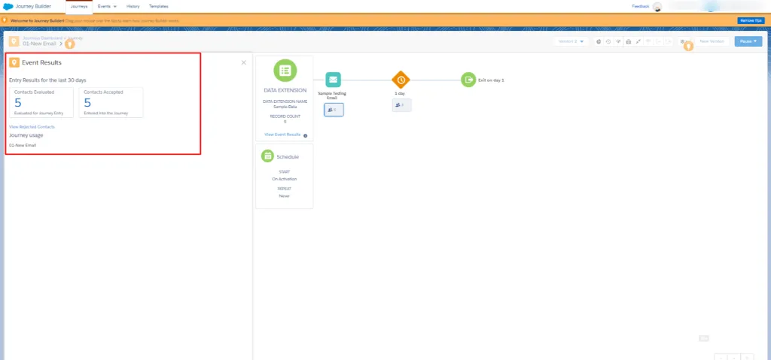Click the orange 1 day wait icon
The height and width of the screenshot is (360, 771).
point(401,80)
